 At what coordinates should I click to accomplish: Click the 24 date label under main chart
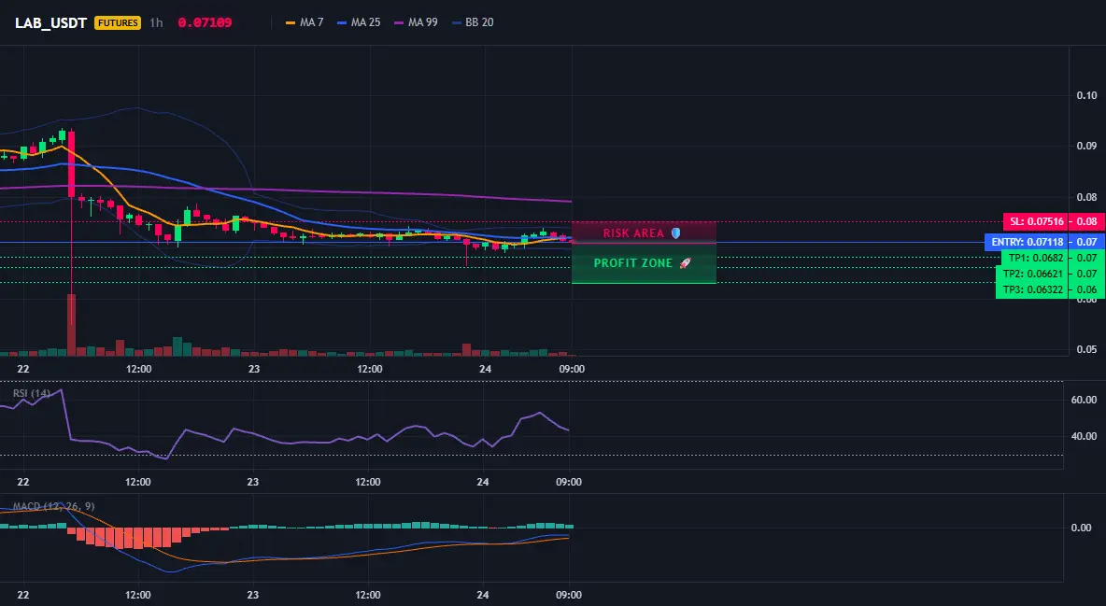point(486,369)
